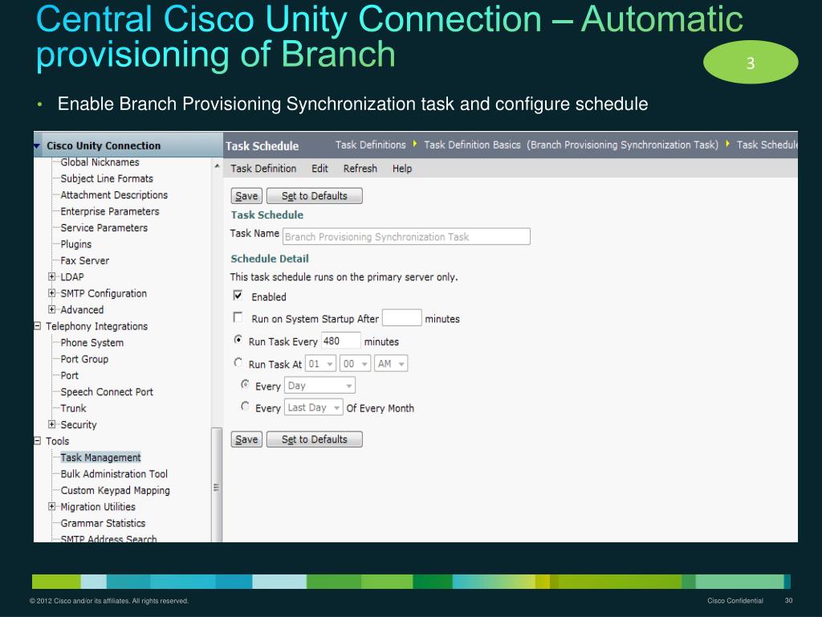Expand the Security tree node
Screen dimensions: 822x617
[x=52, y=424]
